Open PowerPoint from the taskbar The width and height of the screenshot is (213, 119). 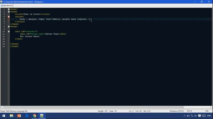(x=19, y=116)
